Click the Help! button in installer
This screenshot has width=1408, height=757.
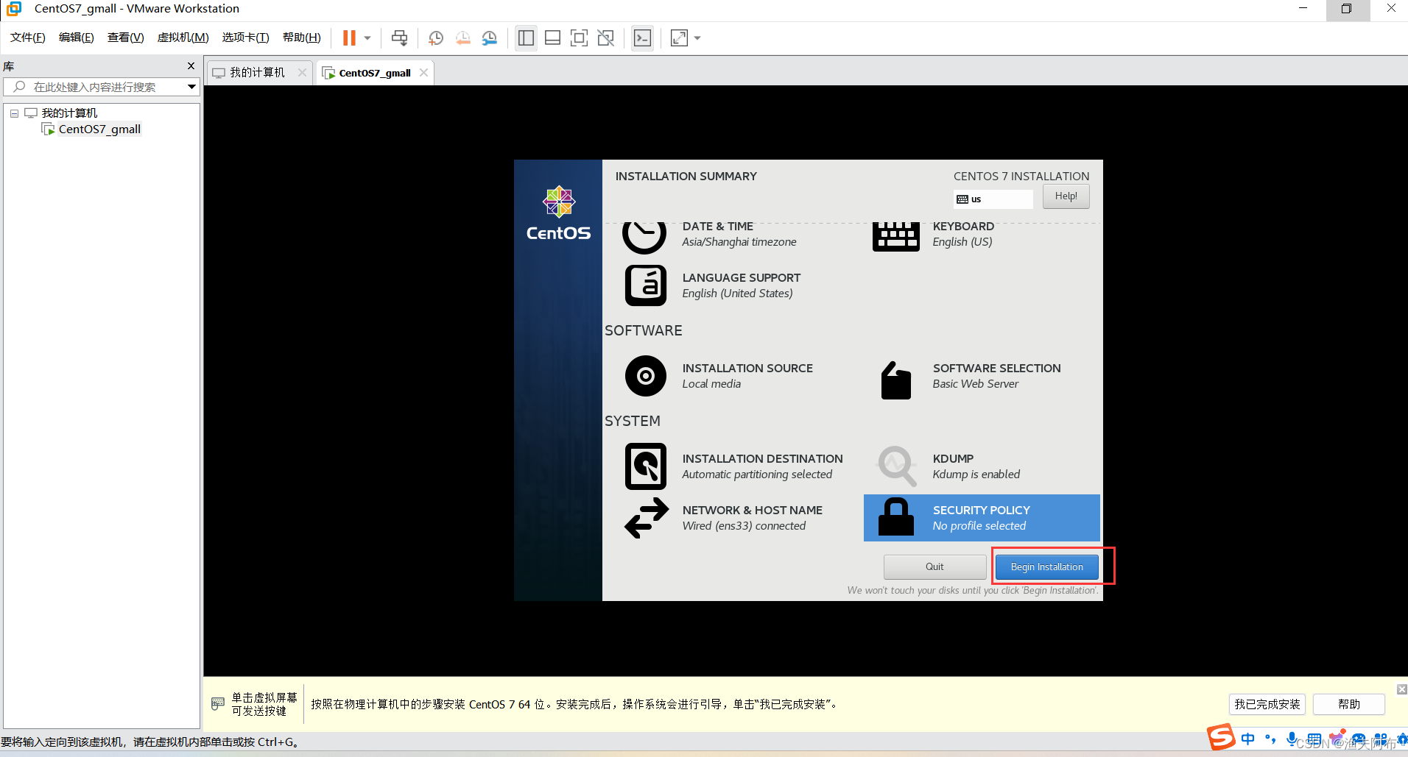pos(1066,196)
